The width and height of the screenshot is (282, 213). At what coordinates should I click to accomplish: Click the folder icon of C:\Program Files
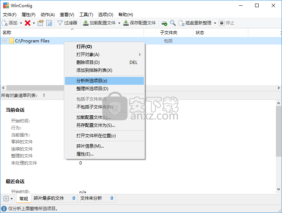[x=11, y=41]
